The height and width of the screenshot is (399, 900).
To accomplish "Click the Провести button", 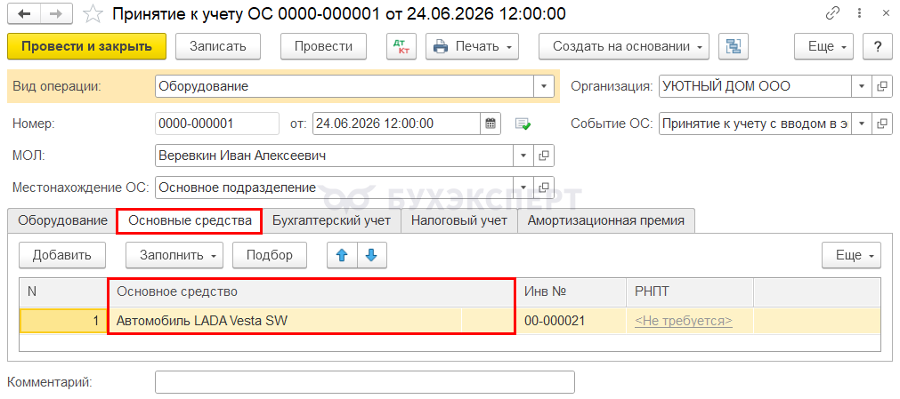I will tap(323, 46).
